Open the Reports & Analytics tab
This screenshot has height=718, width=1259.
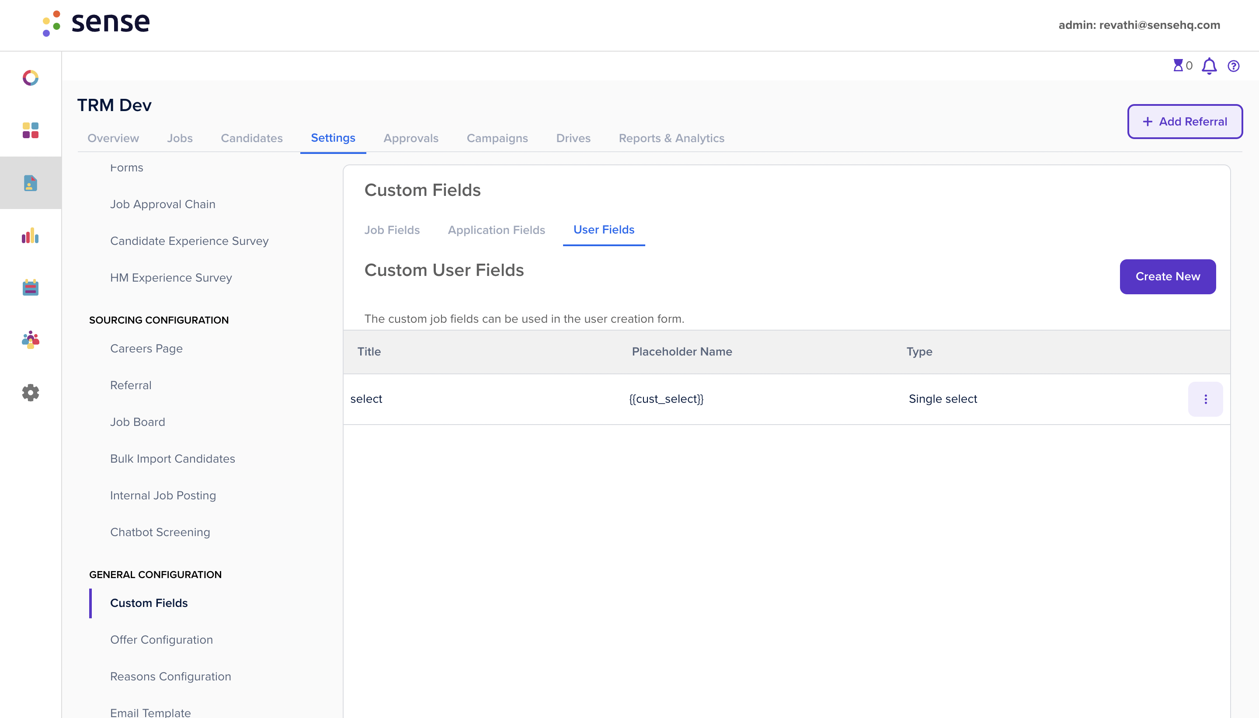(x=671, y=138)
